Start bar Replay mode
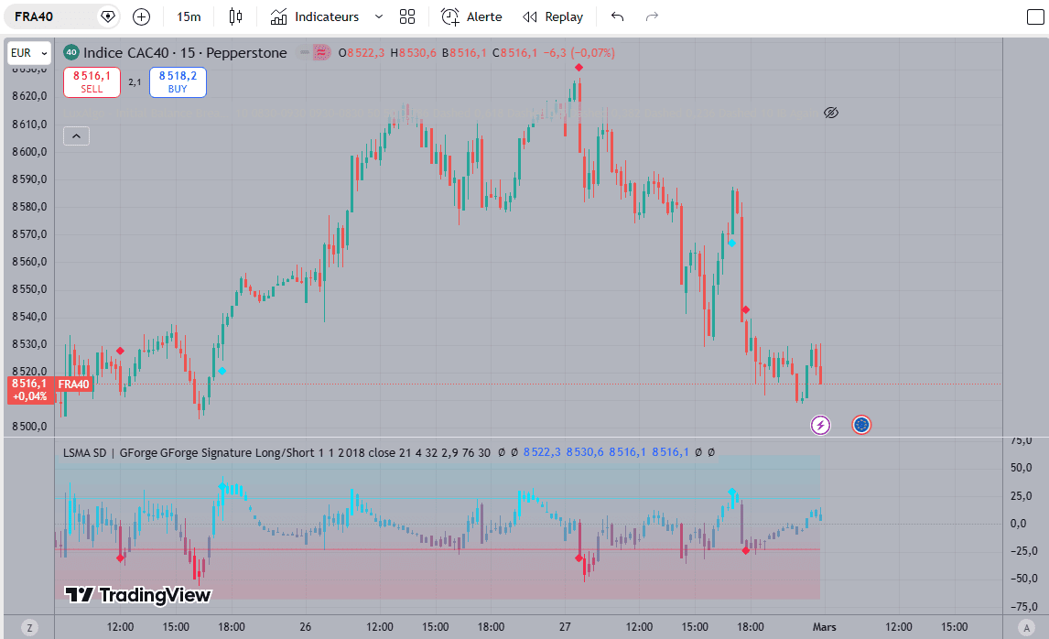Image resolution: width=1049 pixels, height=639 pixels. pos(553,16)
